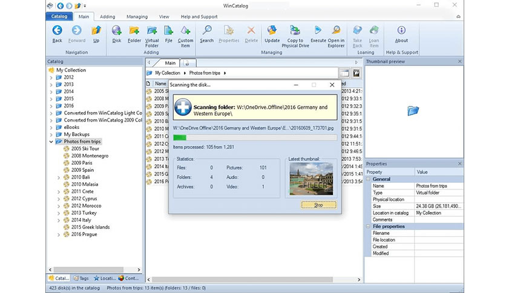Screen dimensions: 506x293
Task: Click My Collection in breadcrumb
Action: (x=168, y=73)
